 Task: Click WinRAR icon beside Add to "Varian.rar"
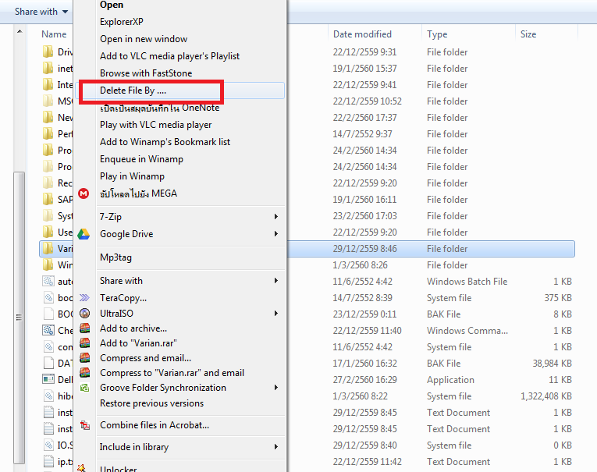pyautogui.click(x=84, y=343)
